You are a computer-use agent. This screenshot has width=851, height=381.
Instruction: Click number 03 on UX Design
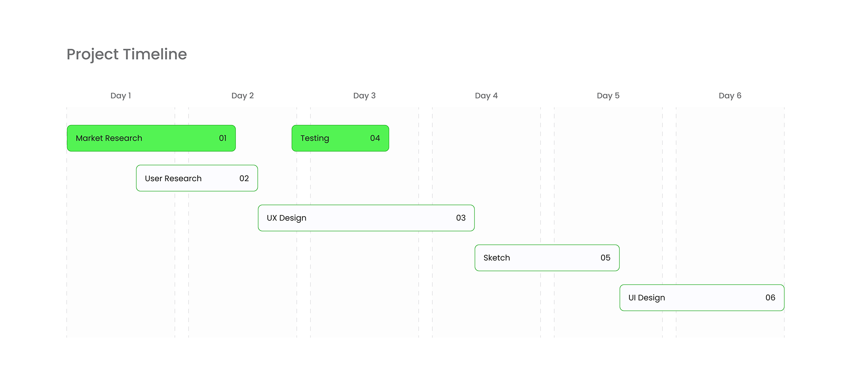click(461, 218)
